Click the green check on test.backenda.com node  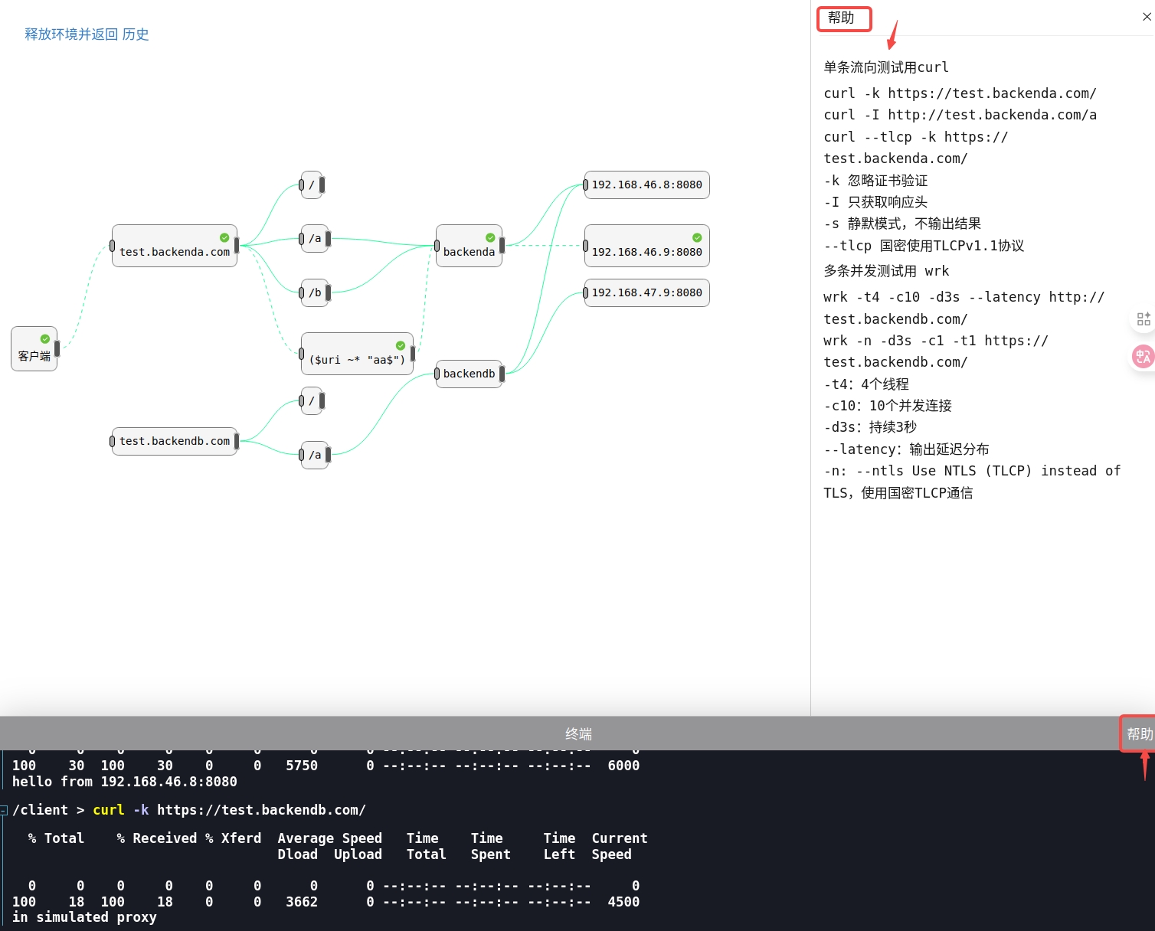coord(224,237)
